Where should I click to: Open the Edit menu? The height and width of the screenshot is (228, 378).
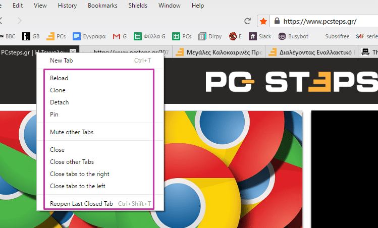18,6
